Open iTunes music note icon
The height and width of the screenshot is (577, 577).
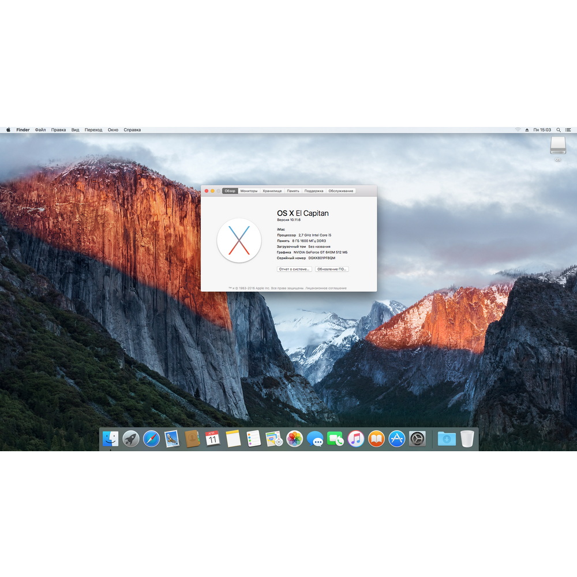point(356,439)
